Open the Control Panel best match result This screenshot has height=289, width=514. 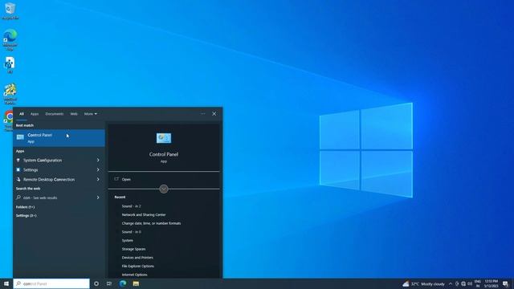coord(59,138)
